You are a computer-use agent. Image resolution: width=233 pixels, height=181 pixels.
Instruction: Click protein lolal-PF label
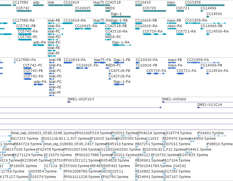pos(55,93)
